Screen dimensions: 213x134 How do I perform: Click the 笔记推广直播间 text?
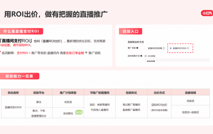click(132, 105)
